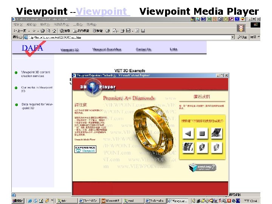The image size is (272, 204).
Task: Click the Mail icon in the toolbar
Action: [x=115, y=31]
